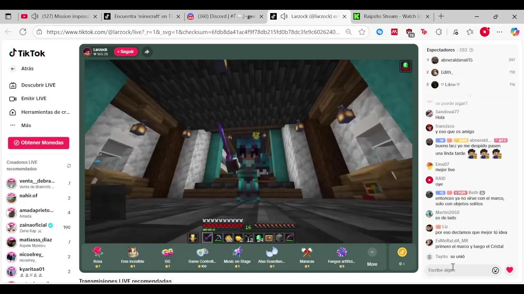This screenshot has width=524, height=294.
Task: Open Sandoval77 chat user
Action: pos(447,112)
